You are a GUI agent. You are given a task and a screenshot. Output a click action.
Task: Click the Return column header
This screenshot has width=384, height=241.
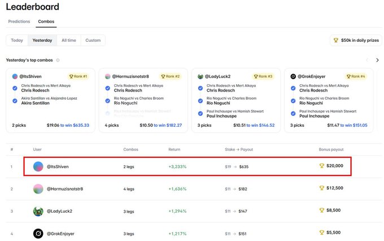point(174,149)
